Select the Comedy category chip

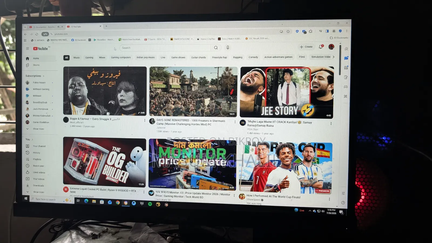coord(253,57)
